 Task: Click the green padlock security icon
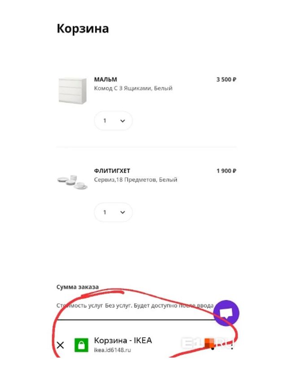(x=81, y=345)
